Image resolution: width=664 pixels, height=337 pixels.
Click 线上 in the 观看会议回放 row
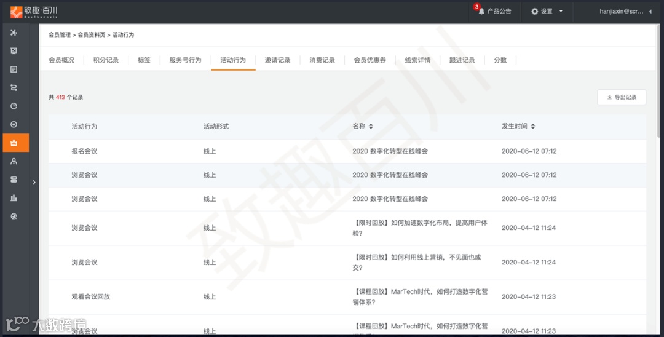[x=210, y=297]
